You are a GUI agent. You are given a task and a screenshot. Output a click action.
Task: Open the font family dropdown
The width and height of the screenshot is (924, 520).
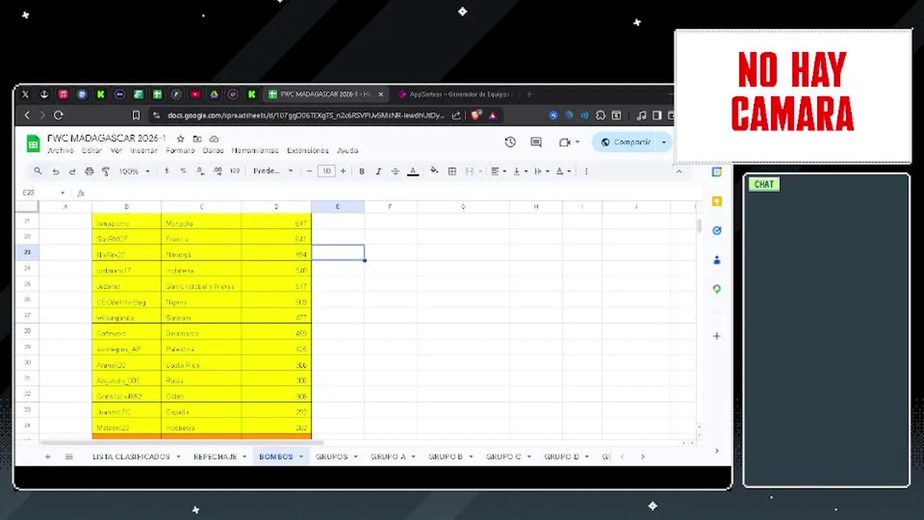[273, 171]
